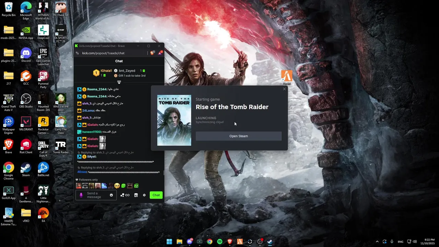Click Open Steam button in launch dialog
This screenshot has width=439, height=247.
[x=239, y=136]
